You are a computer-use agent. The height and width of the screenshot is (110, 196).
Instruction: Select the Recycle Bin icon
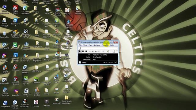click(x=4, y=35)
